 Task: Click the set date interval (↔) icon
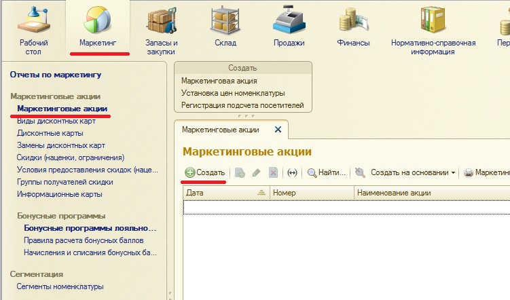point(292,173)
